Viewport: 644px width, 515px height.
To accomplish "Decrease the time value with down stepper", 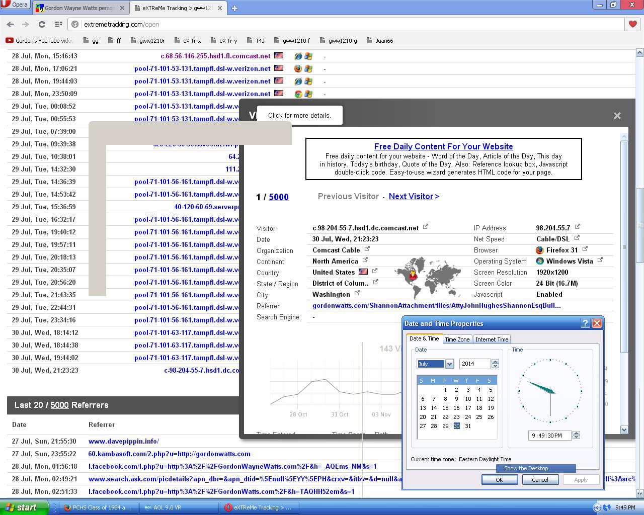I will click(x=577, y=438).
